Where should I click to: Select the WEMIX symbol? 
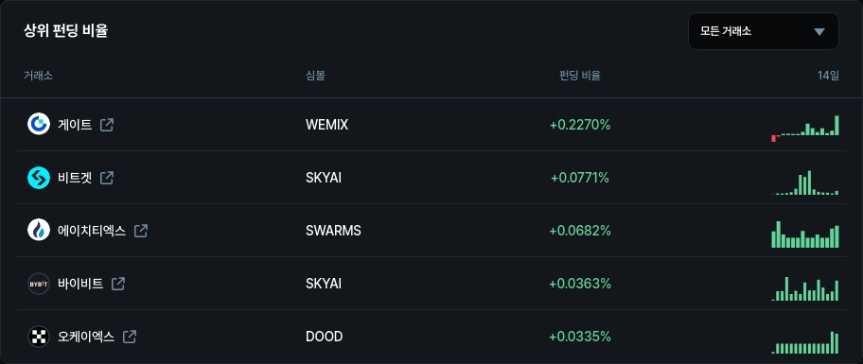point(326,126)
